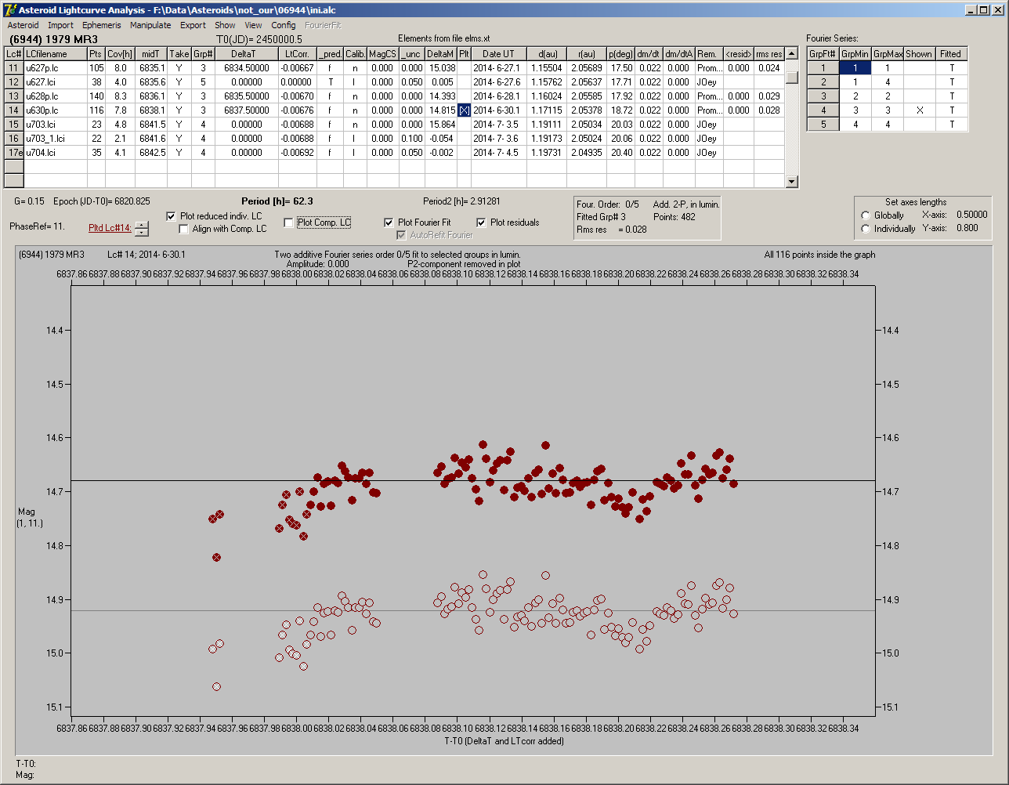Viewport: 1009px width, 785px height.
Task: Click the rms res column header
Action: (769, 54)
